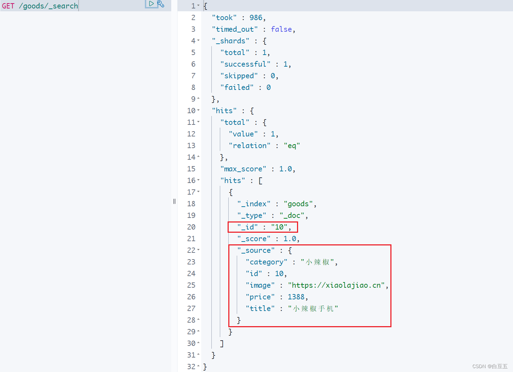Click the "_index" key on line 18
This screenshot has width=513, height=372.
(x=254, y=204)
